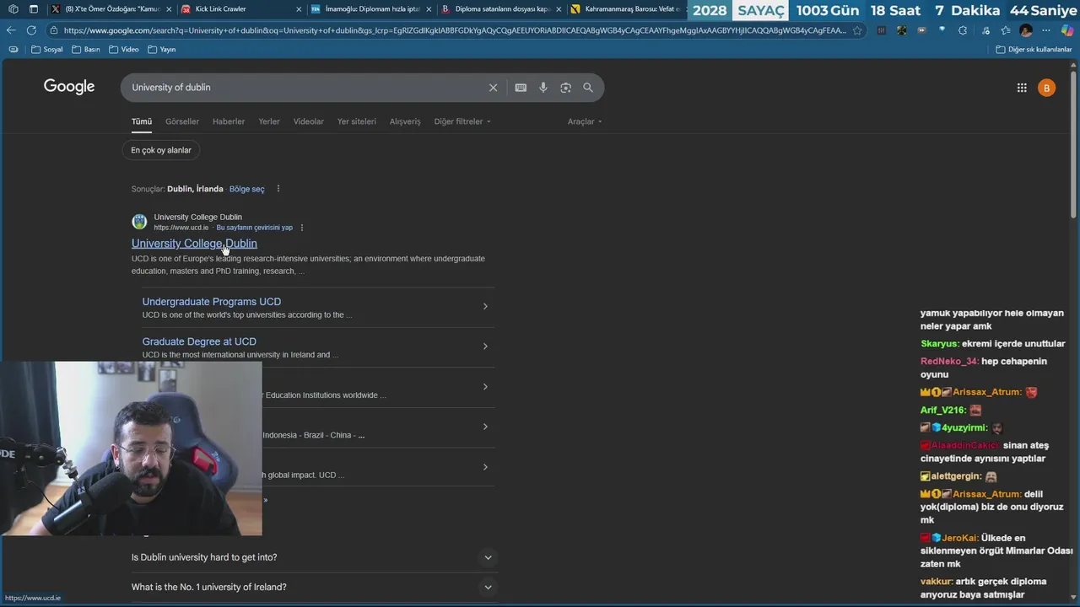Click chevron on Indonesia - Brazil - China row
This screenshot has width=1080, height=607.
pos(485,427)
